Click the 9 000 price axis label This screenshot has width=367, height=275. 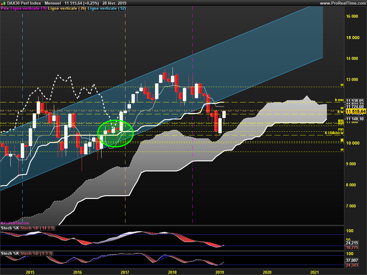tap(351, 164)
